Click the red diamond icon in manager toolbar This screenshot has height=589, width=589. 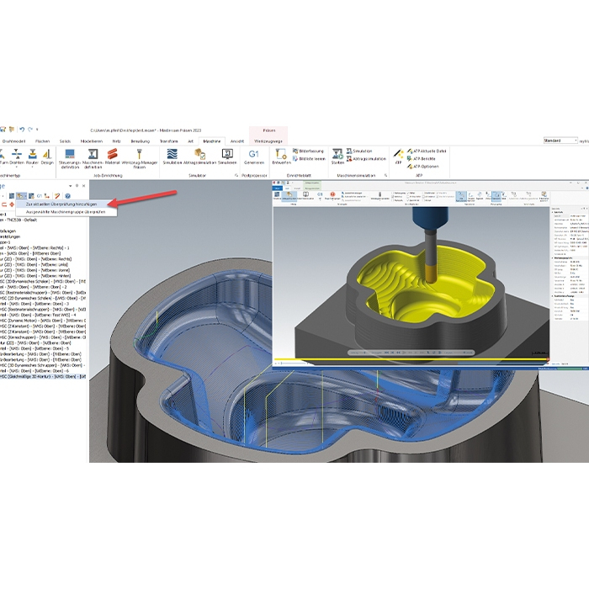click(12, 204)
